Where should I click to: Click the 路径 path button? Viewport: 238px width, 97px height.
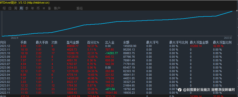80,8
